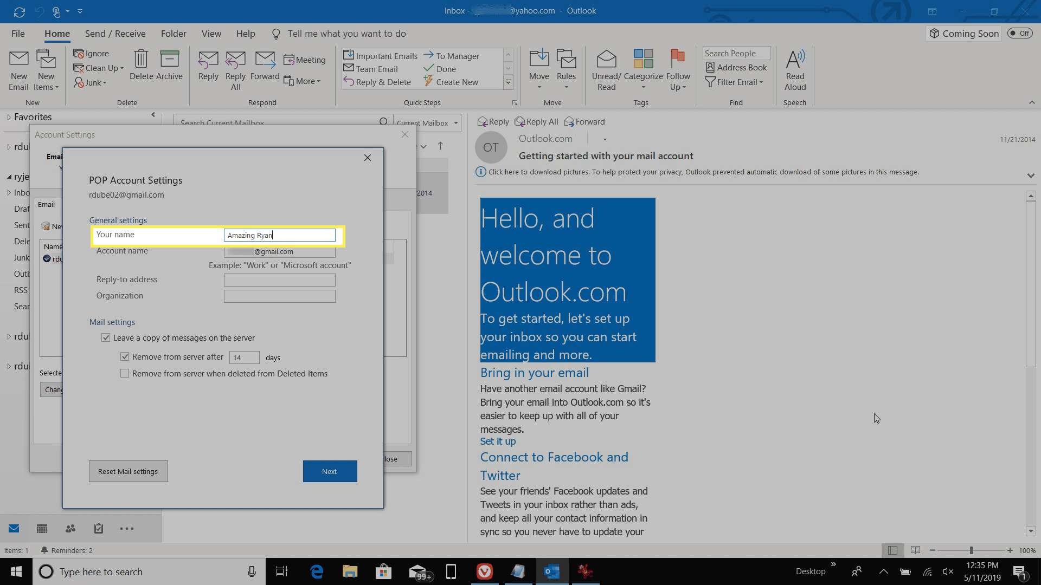This screenshot has width=1041, height=585.
Task: Click the Reply-to address field
Action: coord(279,280)
